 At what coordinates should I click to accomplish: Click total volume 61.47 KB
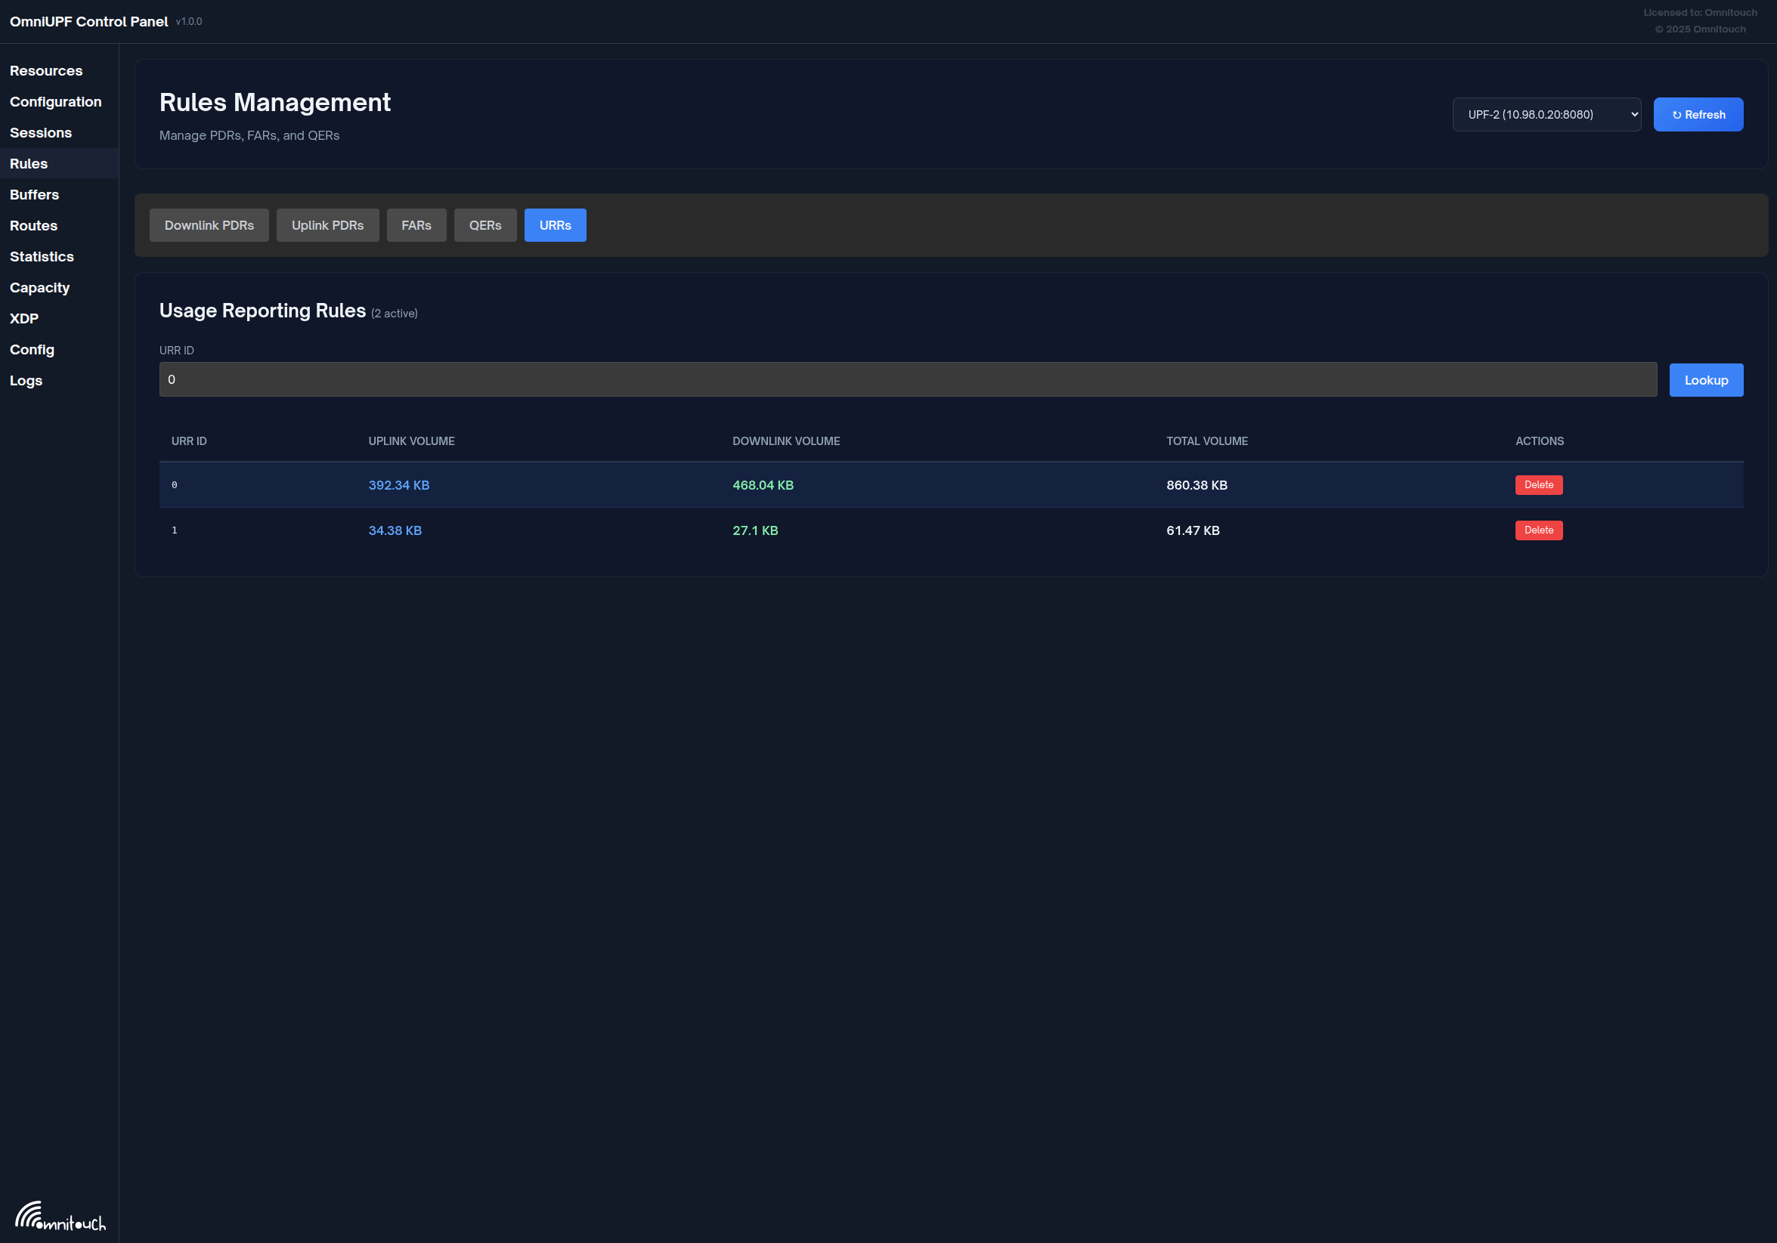tap(1193, 530)
